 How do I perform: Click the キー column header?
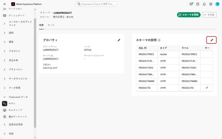point(207,48)
